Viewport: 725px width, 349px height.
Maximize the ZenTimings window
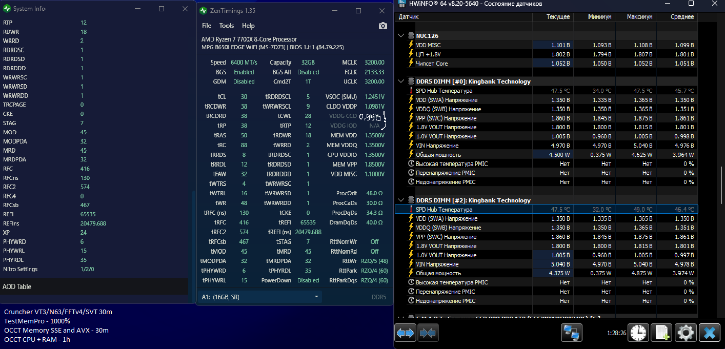tap(358, 11)
